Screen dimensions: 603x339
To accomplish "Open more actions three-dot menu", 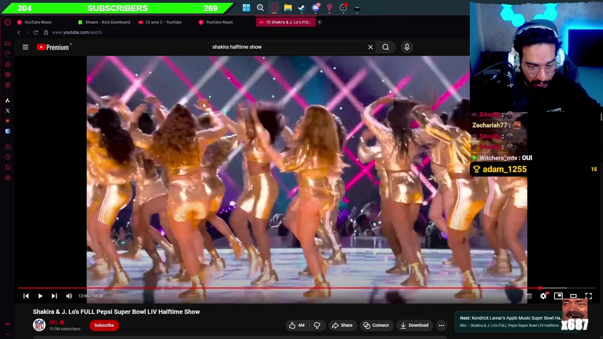I will [441, 325].
